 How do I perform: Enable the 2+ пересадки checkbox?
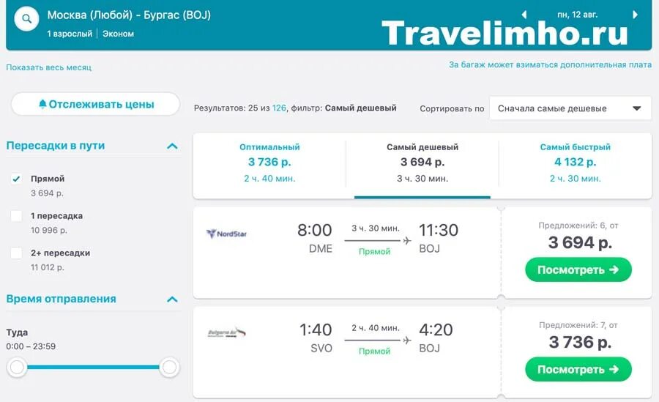(x=16, y=253)
